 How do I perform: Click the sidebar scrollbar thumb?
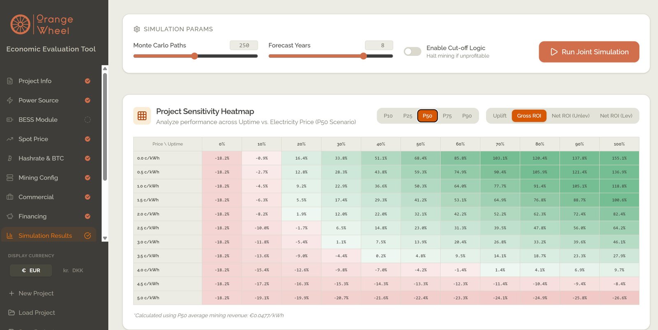105,127
